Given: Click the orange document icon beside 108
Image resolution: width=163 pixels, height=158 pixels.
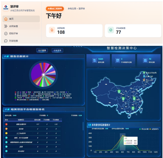Looking at the screenshot, I should coord(52,30).
